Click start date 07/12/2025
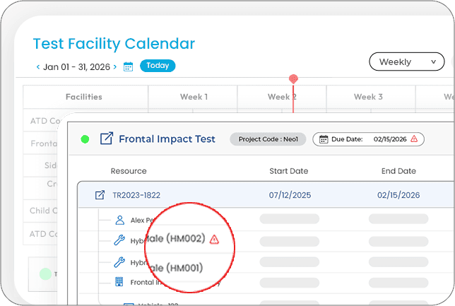This screenshot has height=306, width=455. (290, 195)
